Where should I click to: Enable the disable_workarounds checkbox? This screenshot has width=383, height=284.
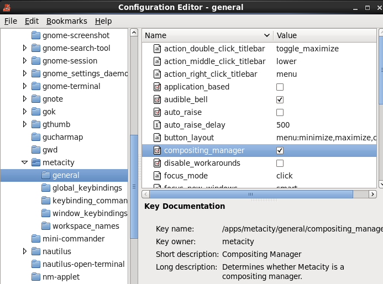[x=280, y=163]
